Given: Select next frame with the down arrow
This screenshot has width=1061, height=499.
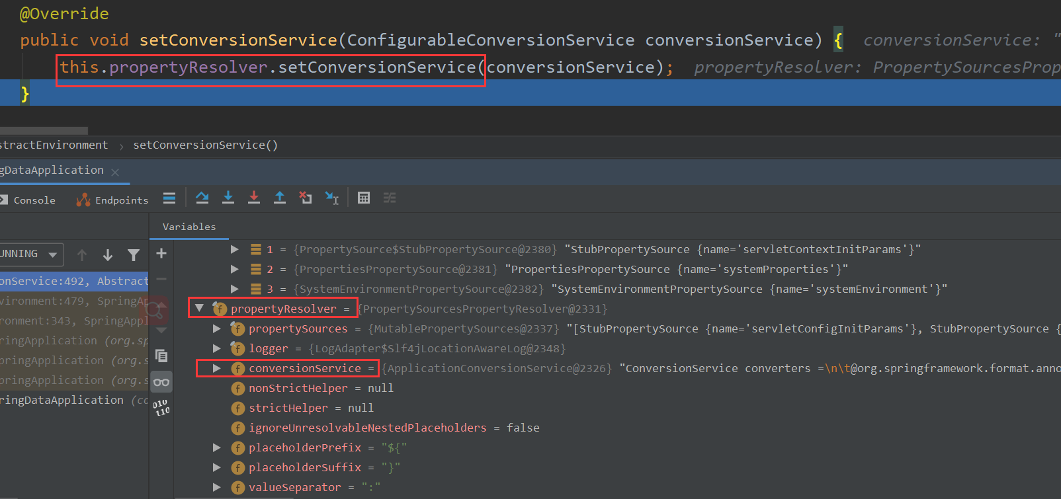Looking at the screenshot, I should 108,254.
